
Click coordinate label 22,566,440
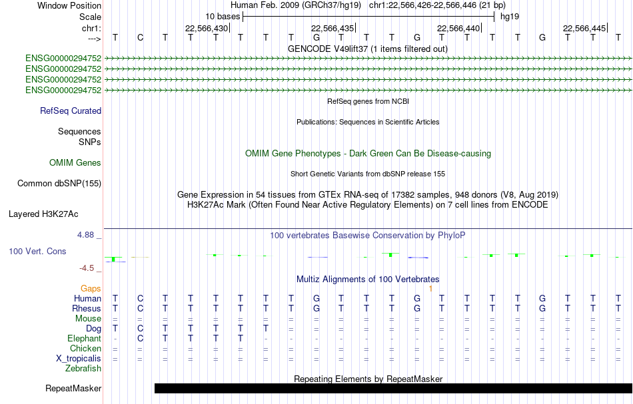coord(458,28)
